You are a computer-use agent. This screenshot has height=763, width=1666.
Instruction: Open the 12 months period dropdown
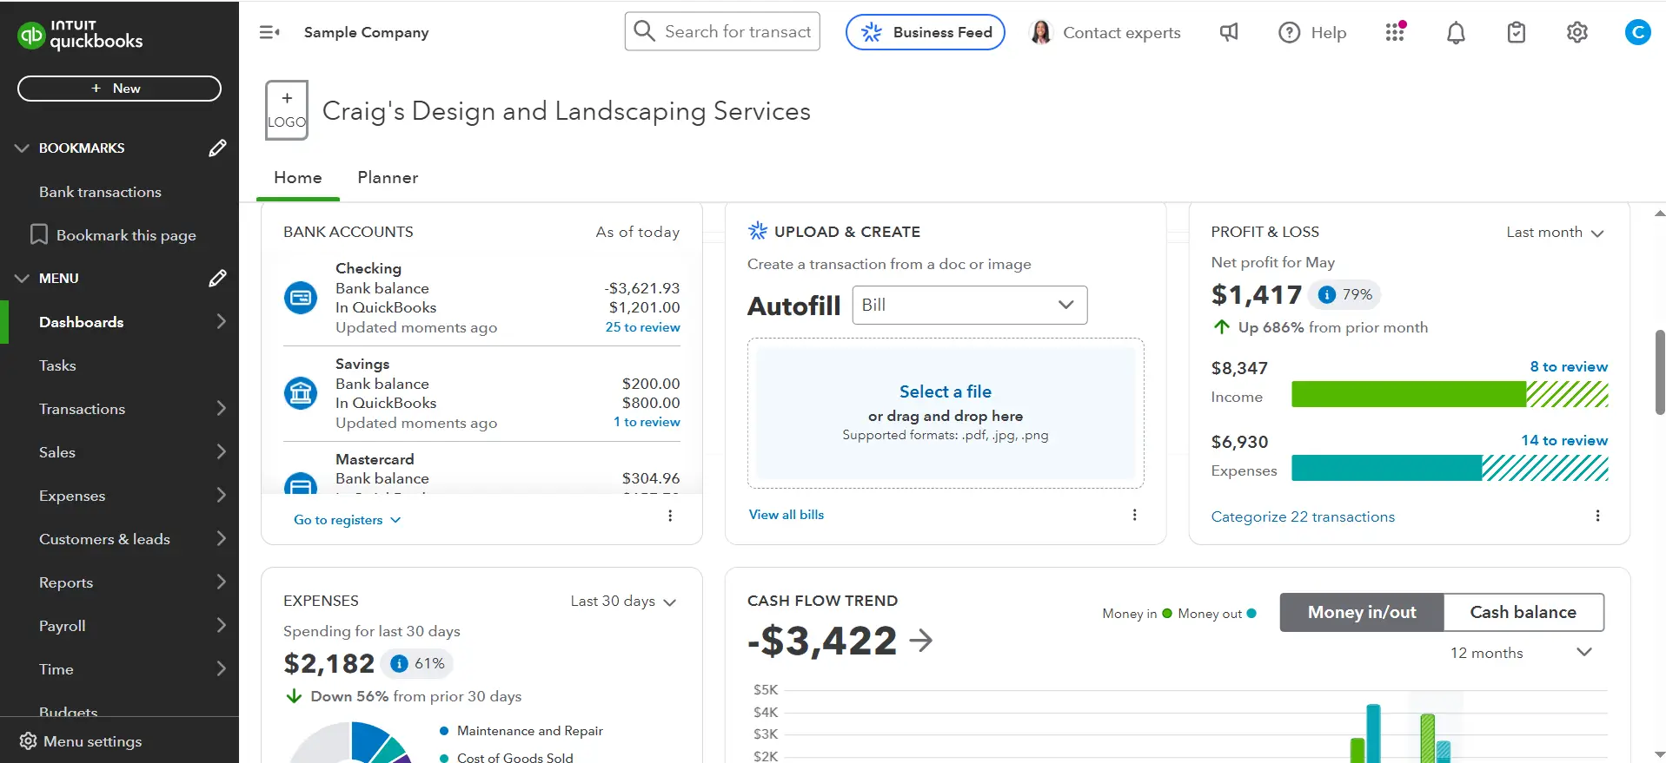1521,653
